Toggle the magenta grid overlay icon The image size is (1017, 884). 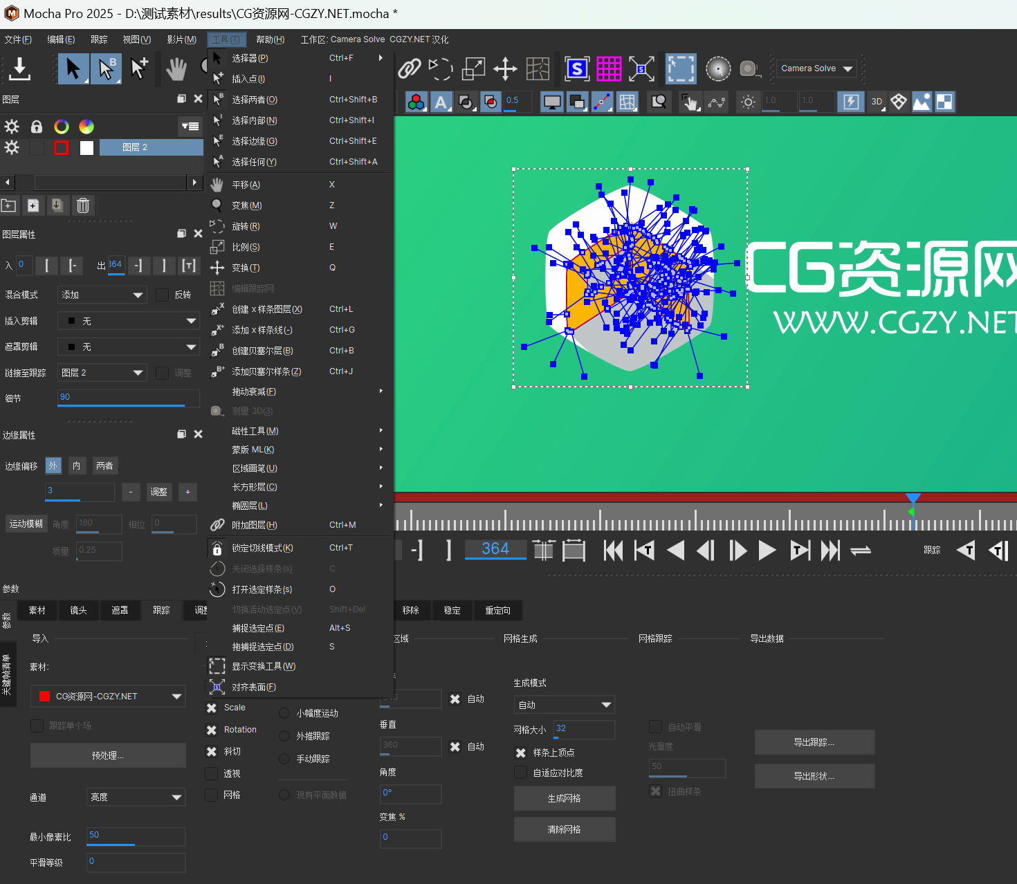(609, 68)
